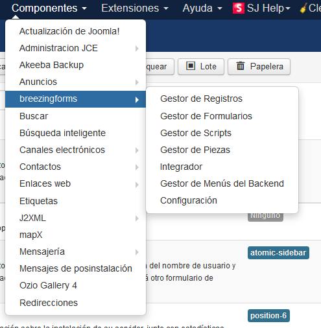Click the SJ Help red S icon
321x328 pixels.
pyautogui.click(x=239, y=8)
